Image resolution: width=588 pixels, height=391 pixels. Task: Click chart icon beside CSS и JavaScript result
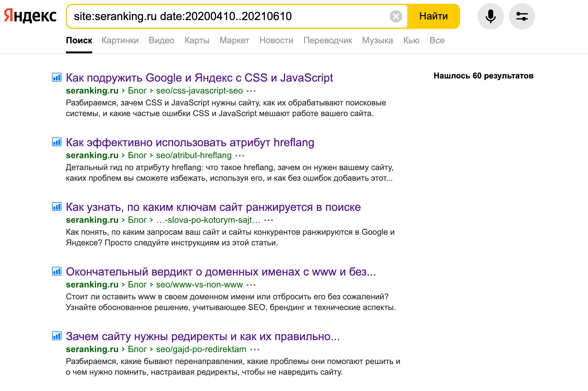tap(57, 77)
